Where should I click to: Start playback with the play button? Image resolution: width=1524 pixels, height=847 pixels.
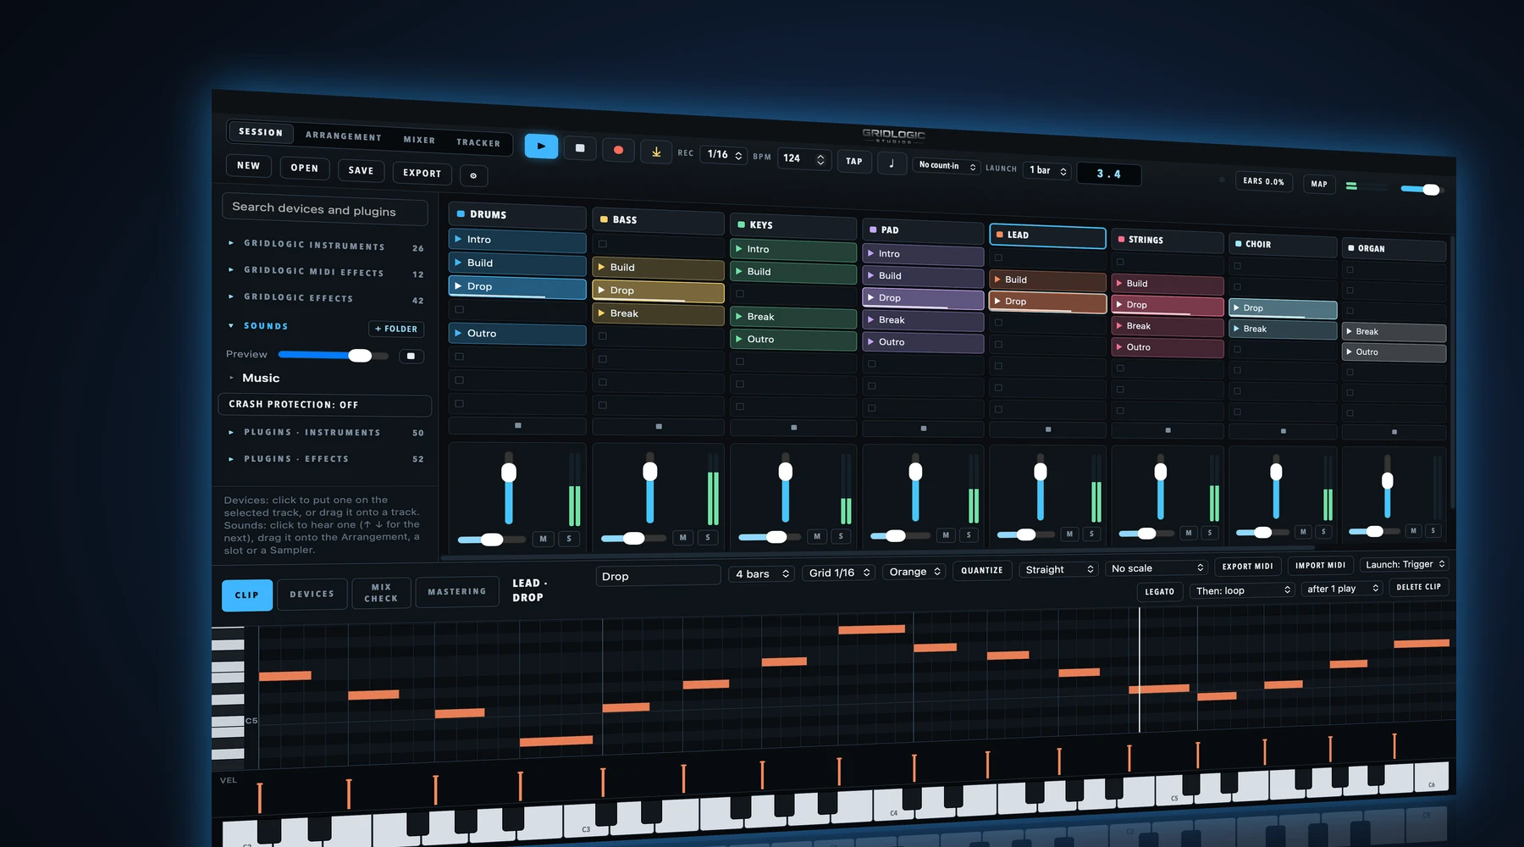coord(541,147)
